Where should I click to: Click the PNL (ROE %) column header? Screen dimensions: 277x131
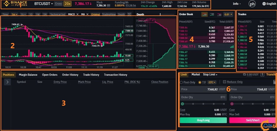point(132,82)
